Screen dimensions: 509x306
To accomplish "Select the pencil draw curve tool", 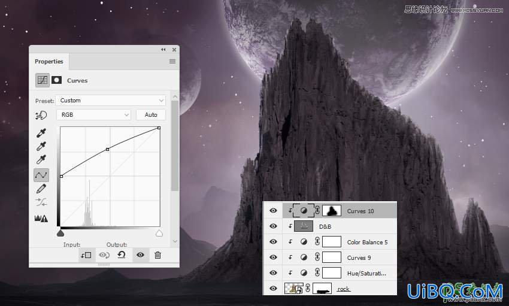I will pyautogui.click(x=41, y=189).
